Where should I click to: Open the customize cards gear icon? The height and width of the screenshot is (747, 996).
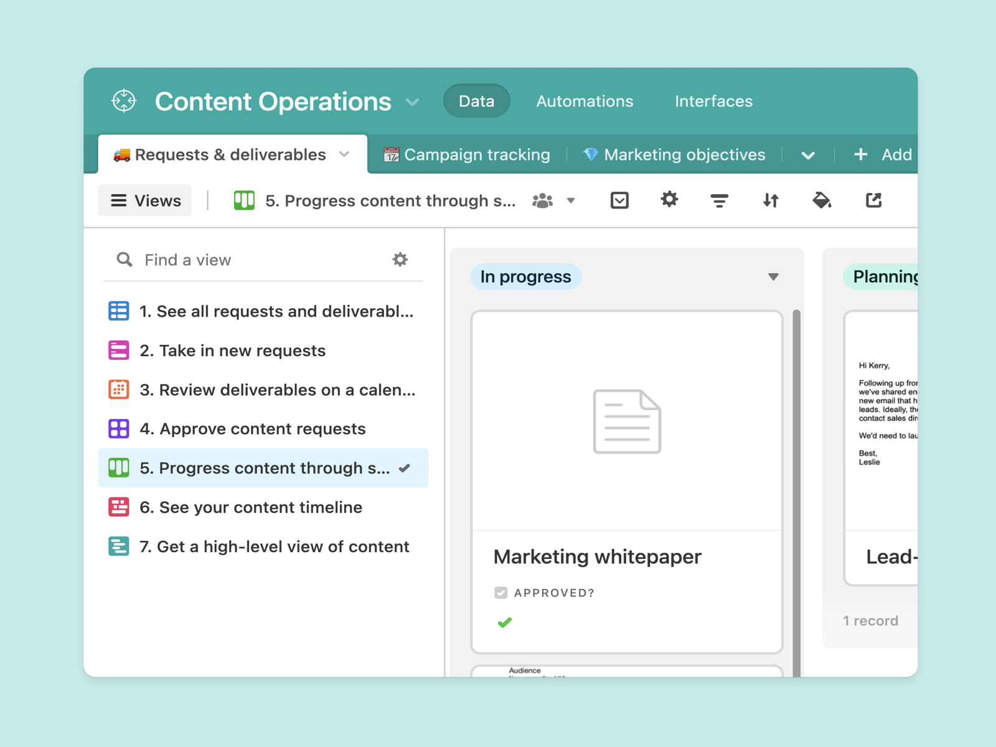pyautogui.click(x=669, y=200)
